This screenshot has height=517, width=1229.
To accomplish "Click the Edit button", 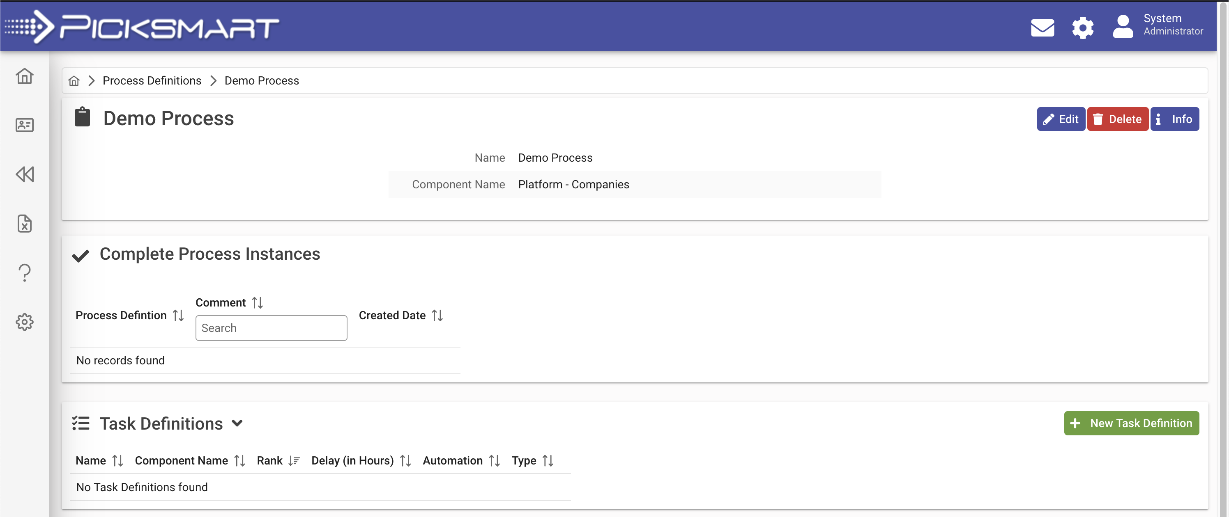I will [1061, 119].
